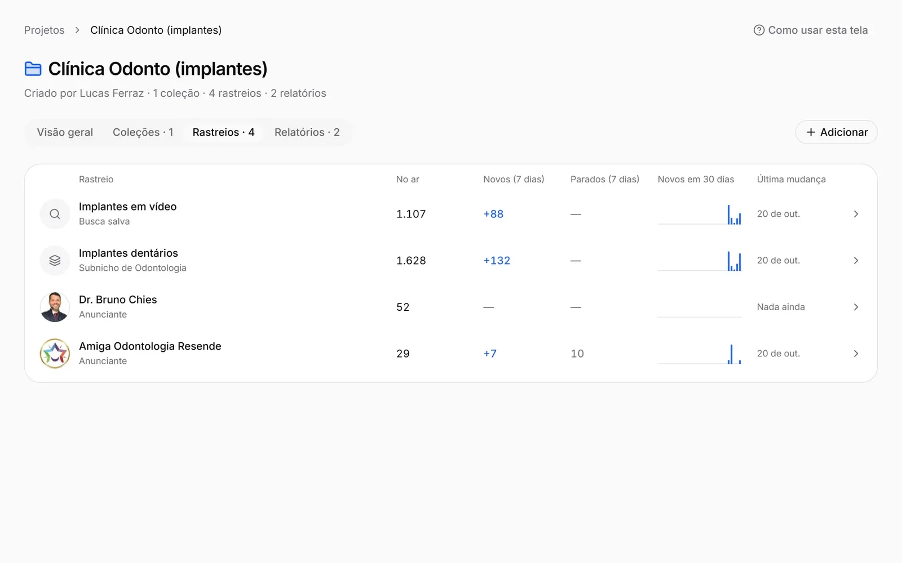Click the magnifier icon for Implantes em vídeo
Image resolution: width=902 pixels, height=563 pixels.
pos(55,214)
